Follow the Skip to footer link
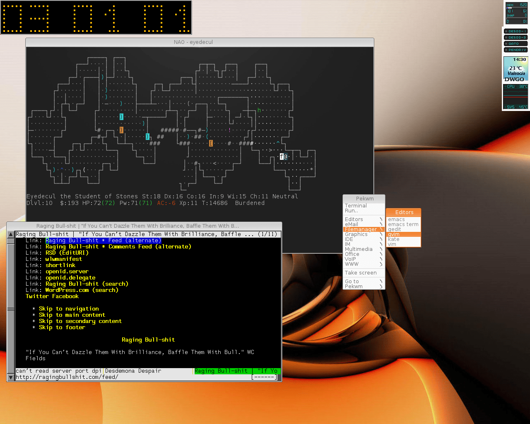Image resolution: width=530 pixels, height=424 pixels. pyautogui.click(x=62, y=328)
